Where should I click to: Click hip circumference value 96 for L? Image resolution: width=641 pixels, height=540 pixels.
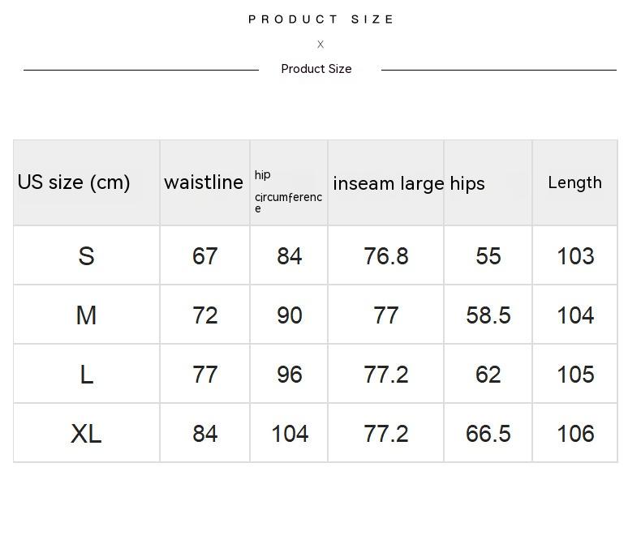[x=289, y=375]
